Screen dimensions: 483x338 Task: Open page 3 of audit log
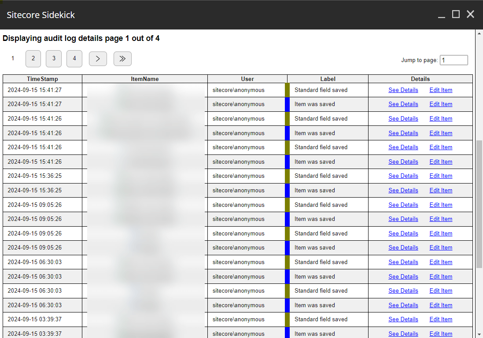point(54,59)
